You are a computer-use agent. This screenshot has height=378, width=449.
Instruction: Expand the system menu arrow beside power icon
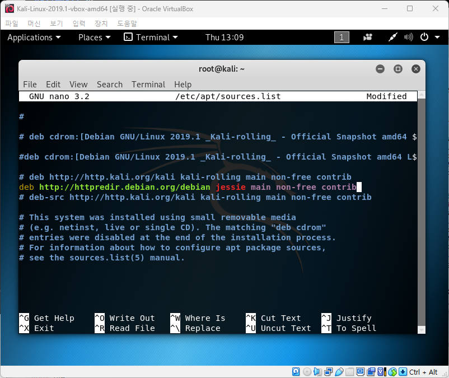click(437, 37)
